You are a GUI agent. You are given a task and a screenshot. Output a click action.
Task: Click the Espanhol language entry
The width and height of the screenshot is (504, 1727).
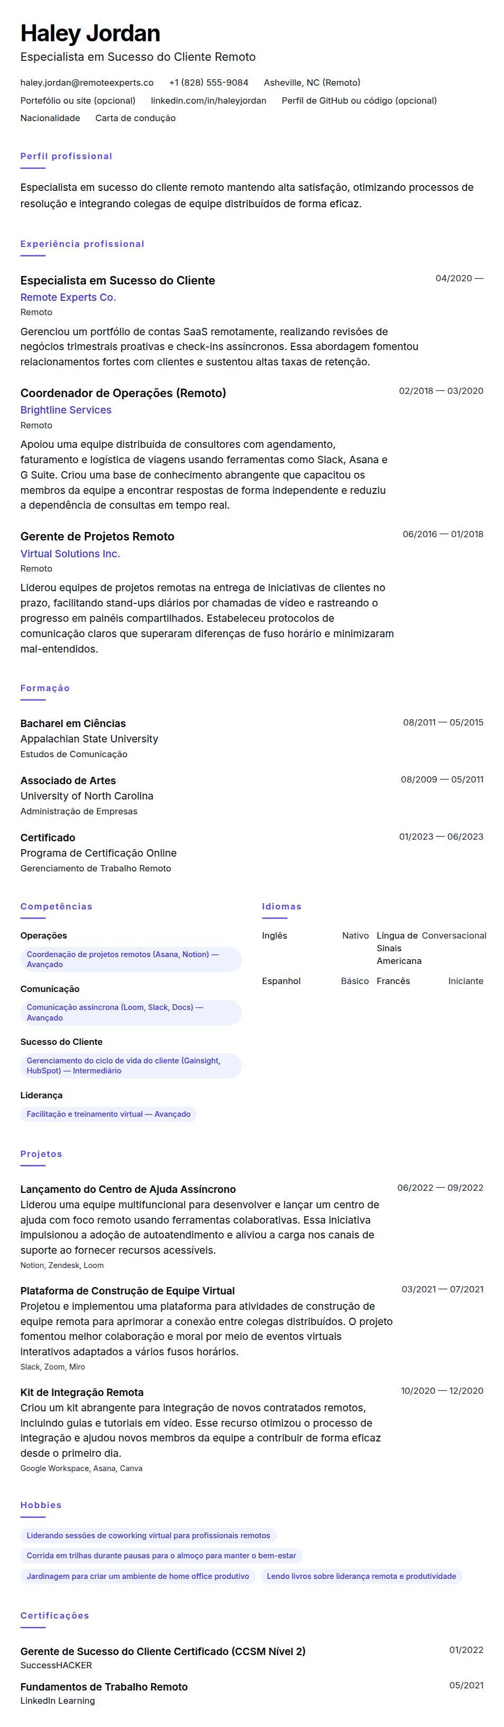point(315,981)
